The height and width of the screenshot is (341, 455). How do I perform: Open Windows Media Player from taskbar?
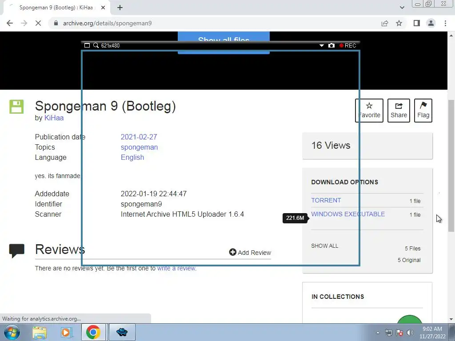coord(66,333)
